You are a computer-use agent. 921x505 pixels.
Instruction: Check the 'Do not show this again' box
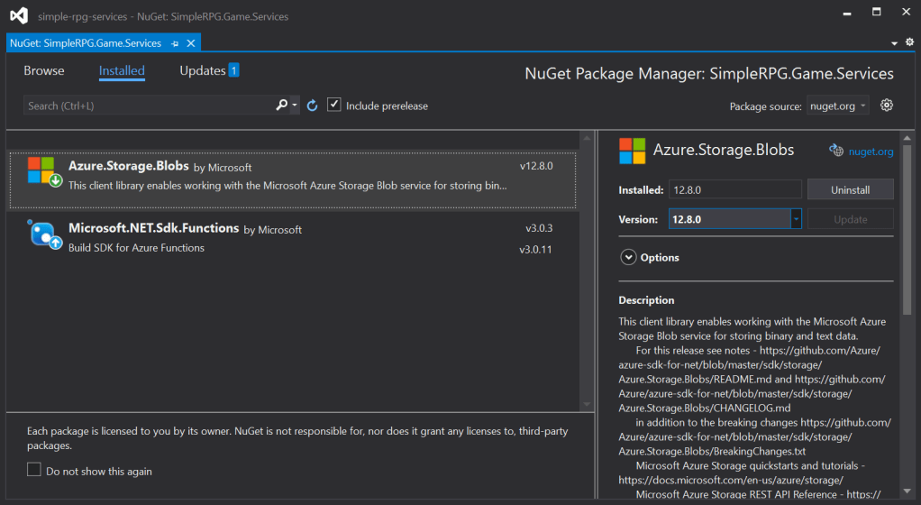click(x=34, y=470)
